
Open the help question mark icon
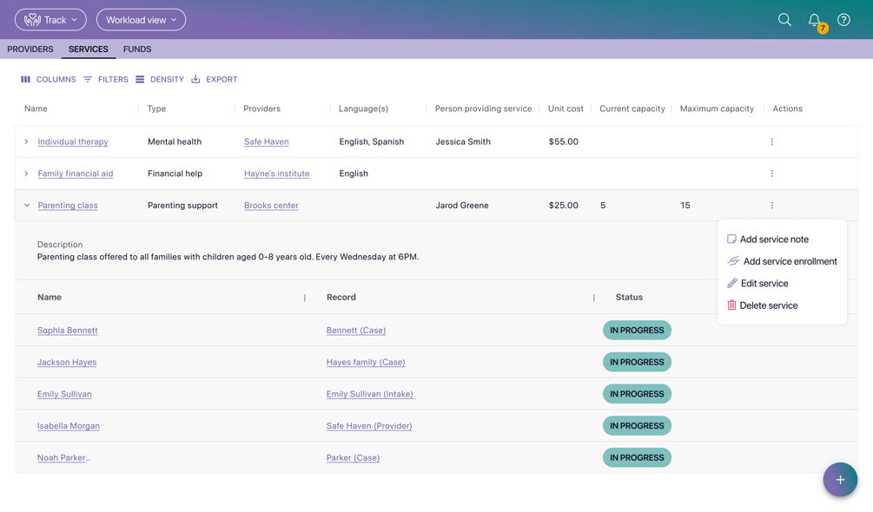(843, 20)
